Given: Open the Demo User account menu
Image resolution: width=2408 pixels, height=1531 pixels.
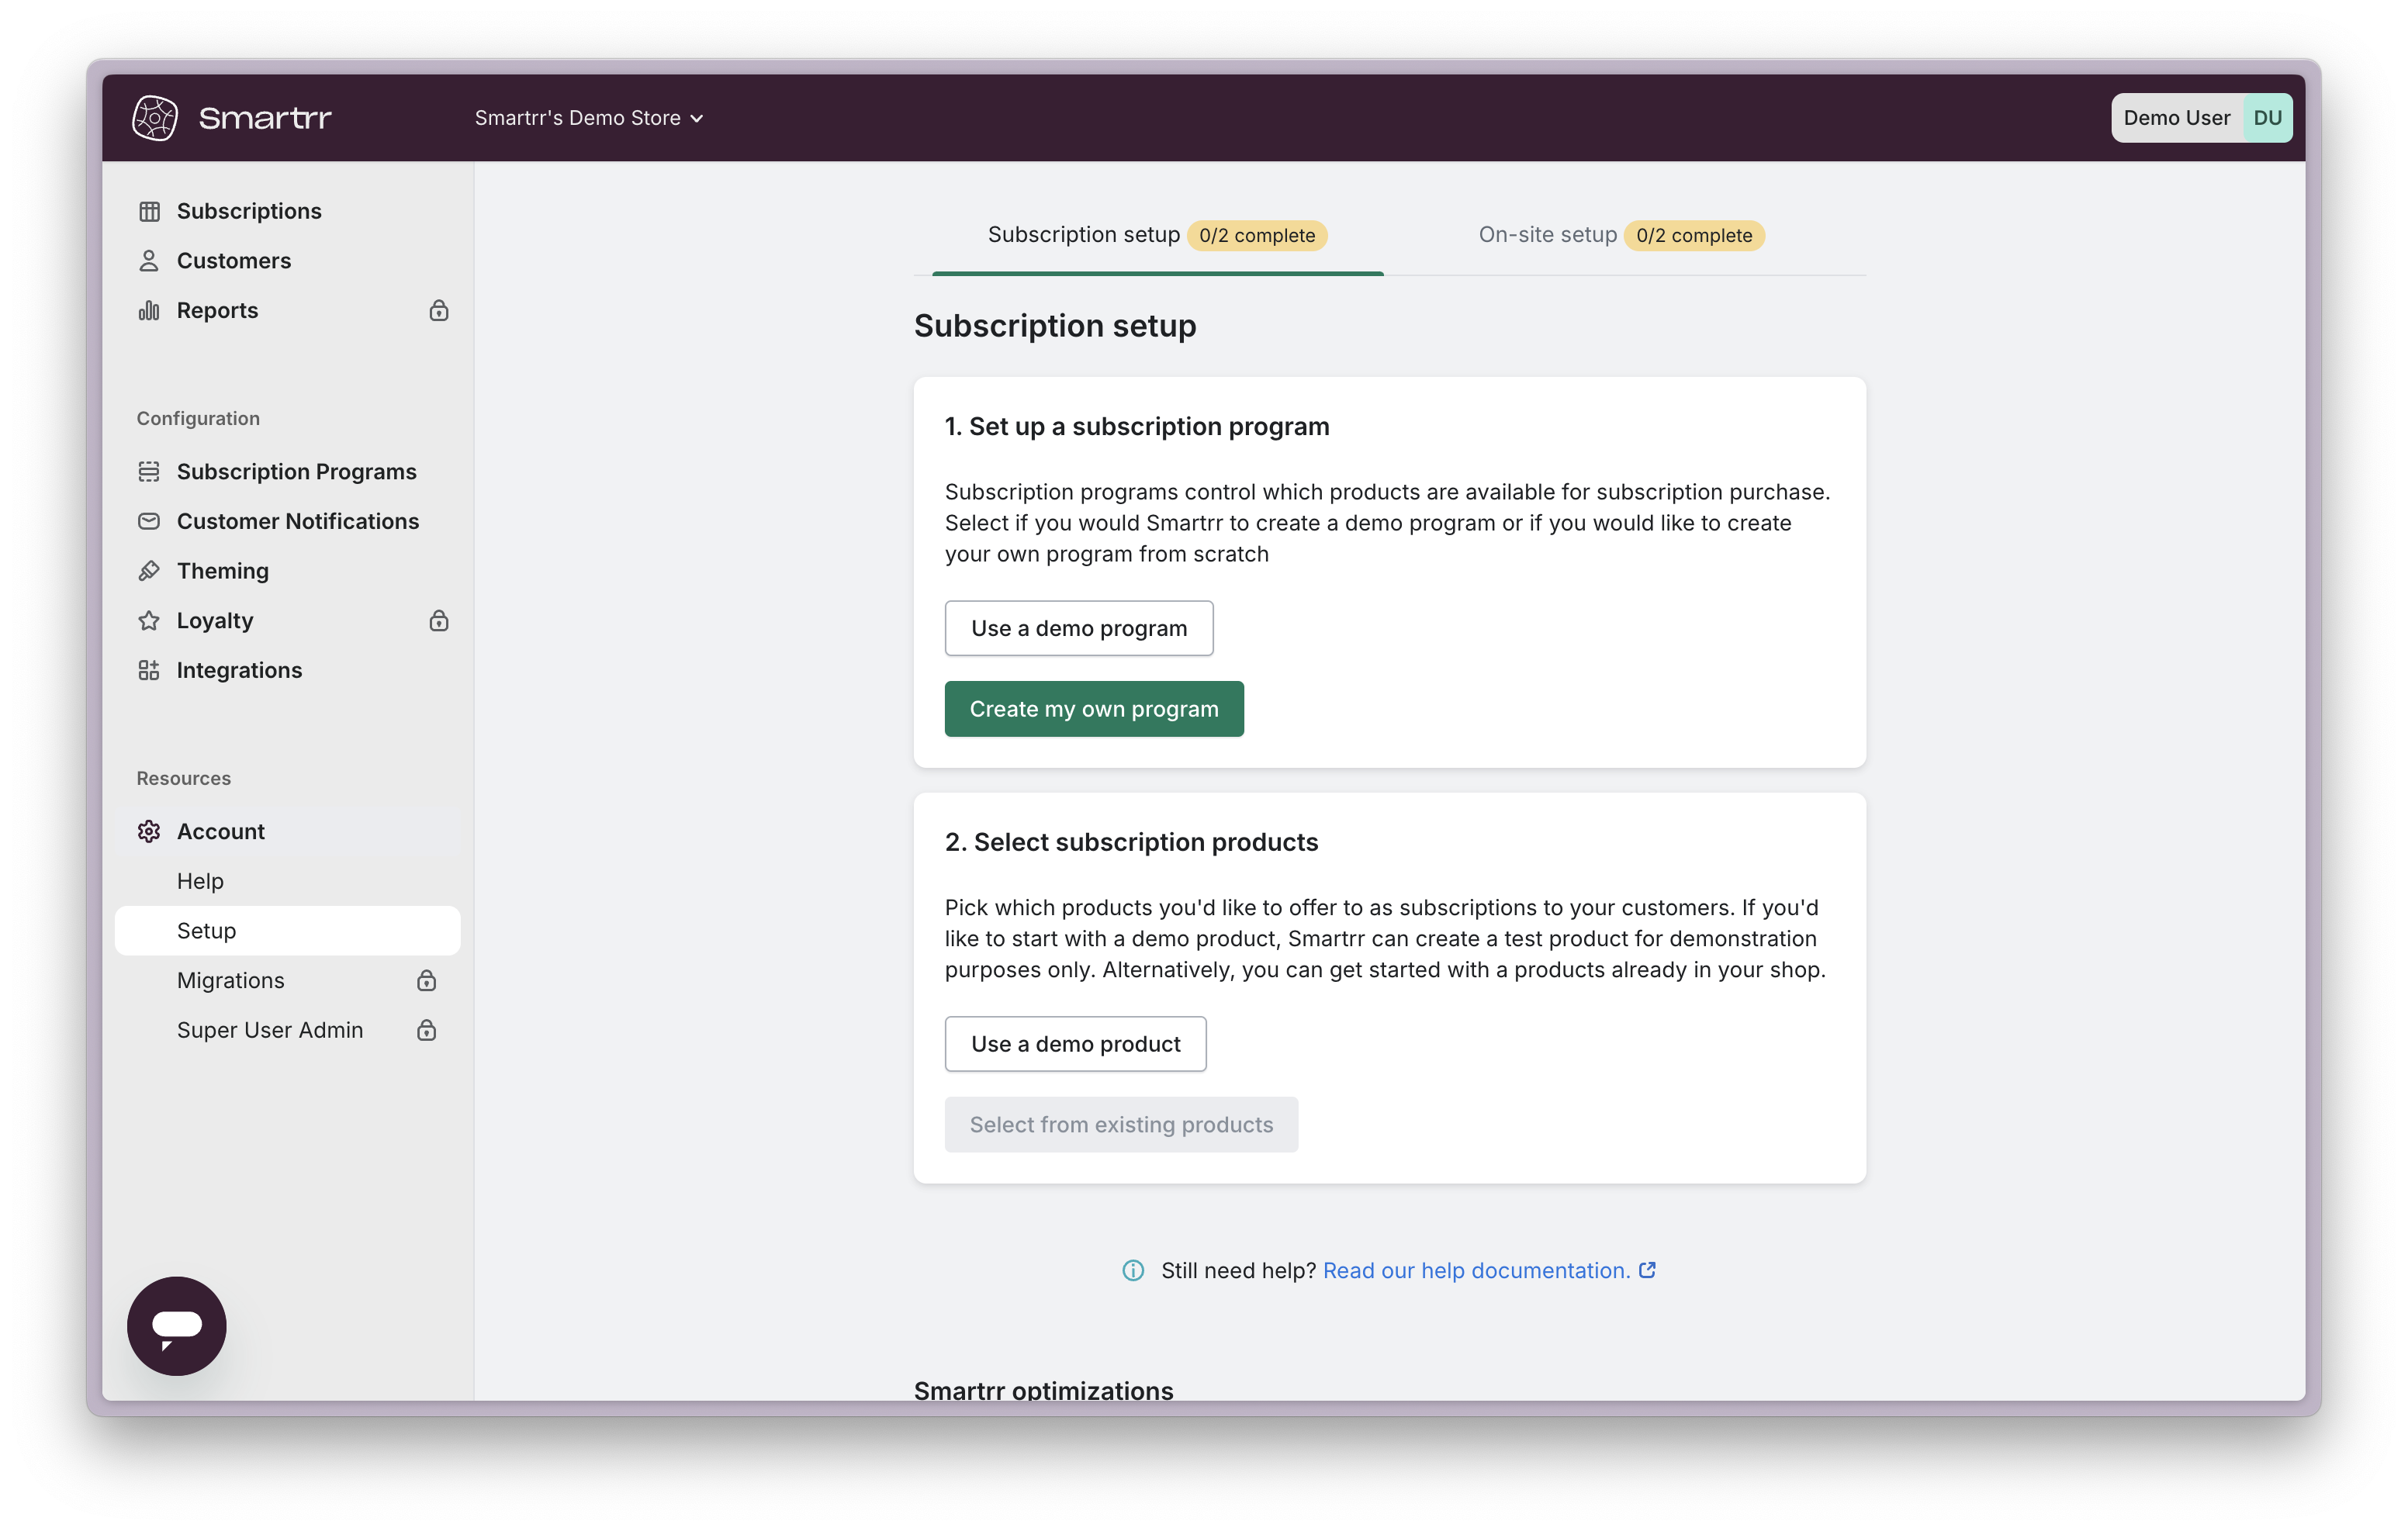Looking at the screenshot, I should 2201,118.
